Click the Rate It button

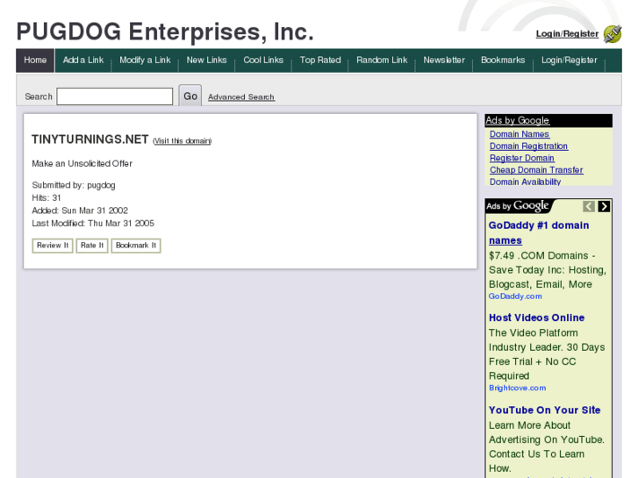tap(92, 246)
